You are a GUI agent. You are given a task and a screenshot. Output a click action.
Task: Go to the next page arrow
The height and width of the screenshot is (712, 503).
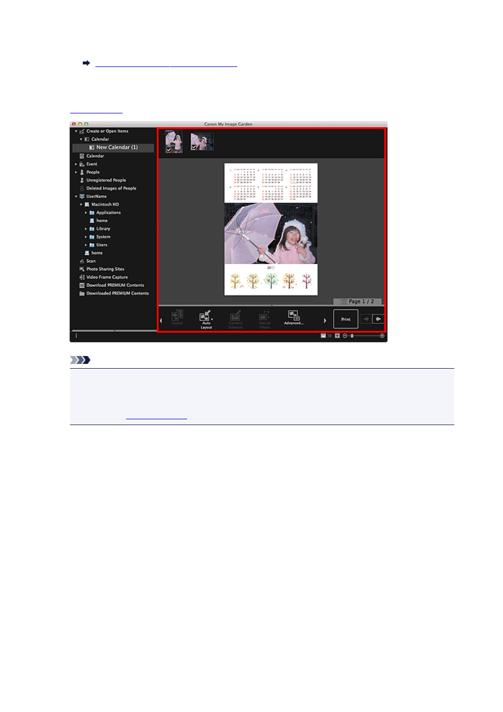(379, 319)
